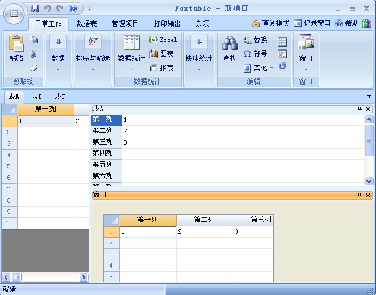Switch to the 打印输出 ribbon tab

pyautogui.click(x=167, y=23)
